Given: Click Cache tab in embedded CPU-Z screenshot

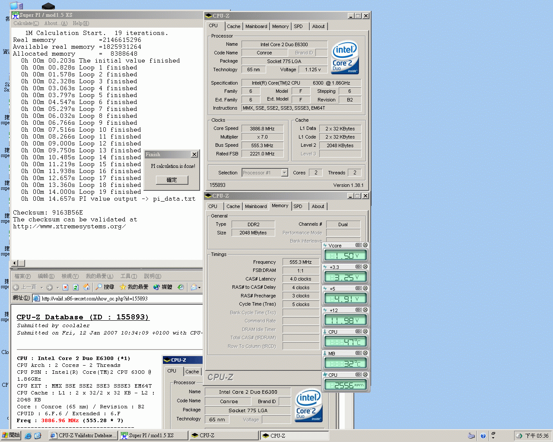Looking at the screenshot, I should 192,372.
